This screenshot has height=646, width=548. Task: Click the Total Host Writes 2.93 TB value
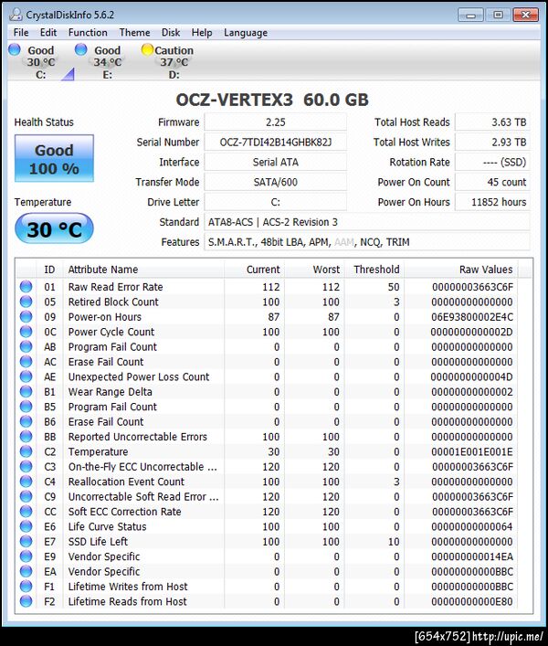click(x=492, y=143)
